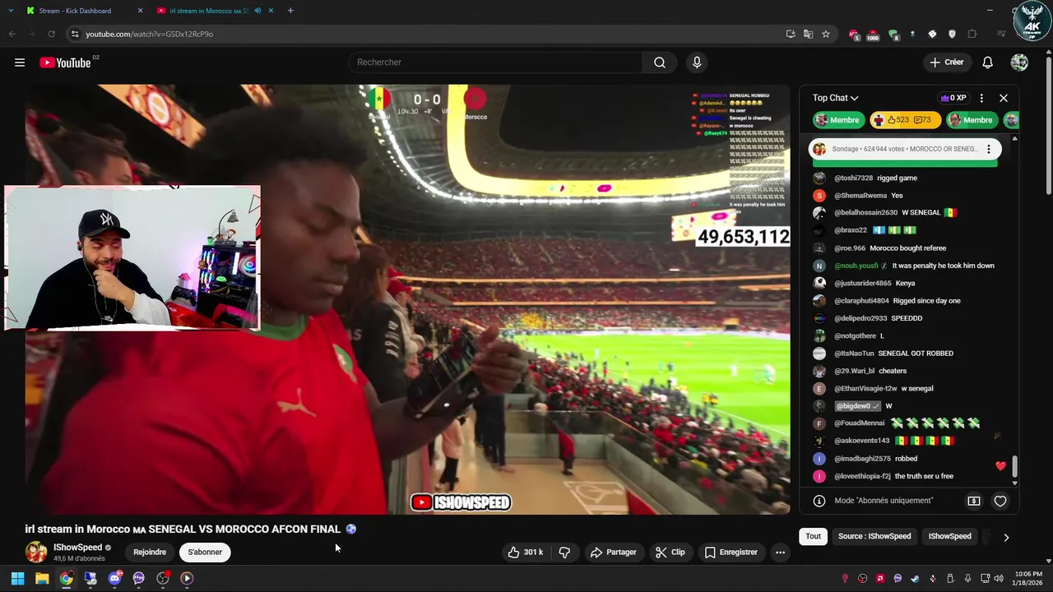
Task: Open the Super Chat dollar icon
Action: pos(974,501)
